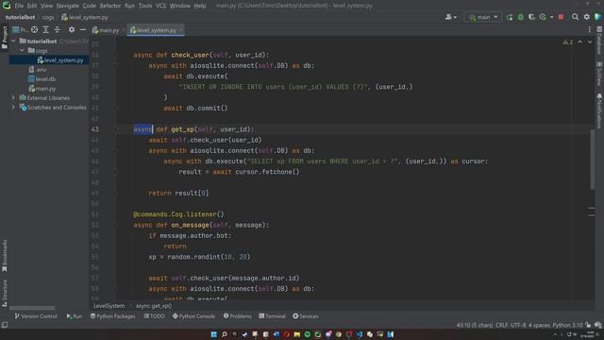Screen dimensions: 604x340
Task: Open the Run tool window
Action: click(75, 316)
